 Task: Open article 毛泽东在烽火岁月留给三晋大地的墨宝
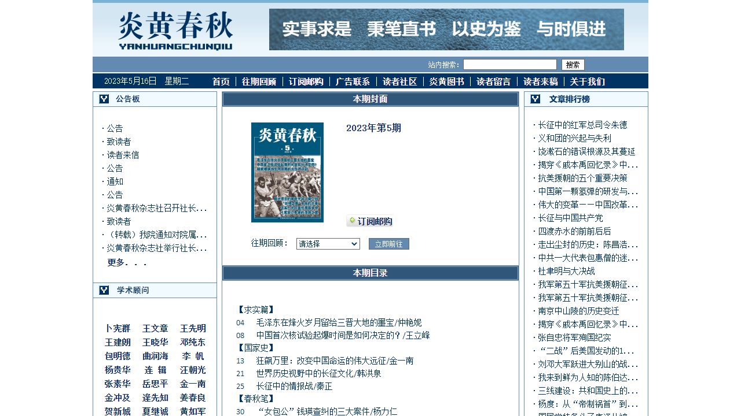pos(339,322)
